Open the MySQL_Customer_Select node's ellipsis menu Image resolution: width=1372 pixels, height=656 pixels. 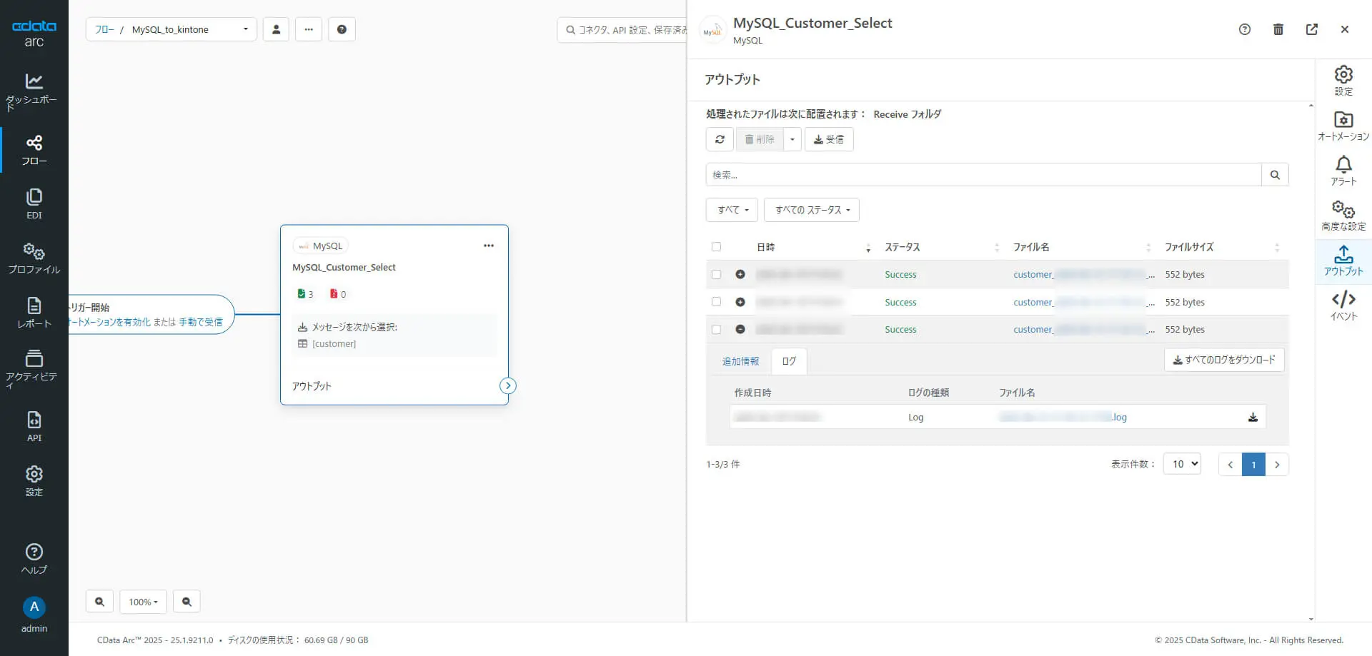pos(489,246)
